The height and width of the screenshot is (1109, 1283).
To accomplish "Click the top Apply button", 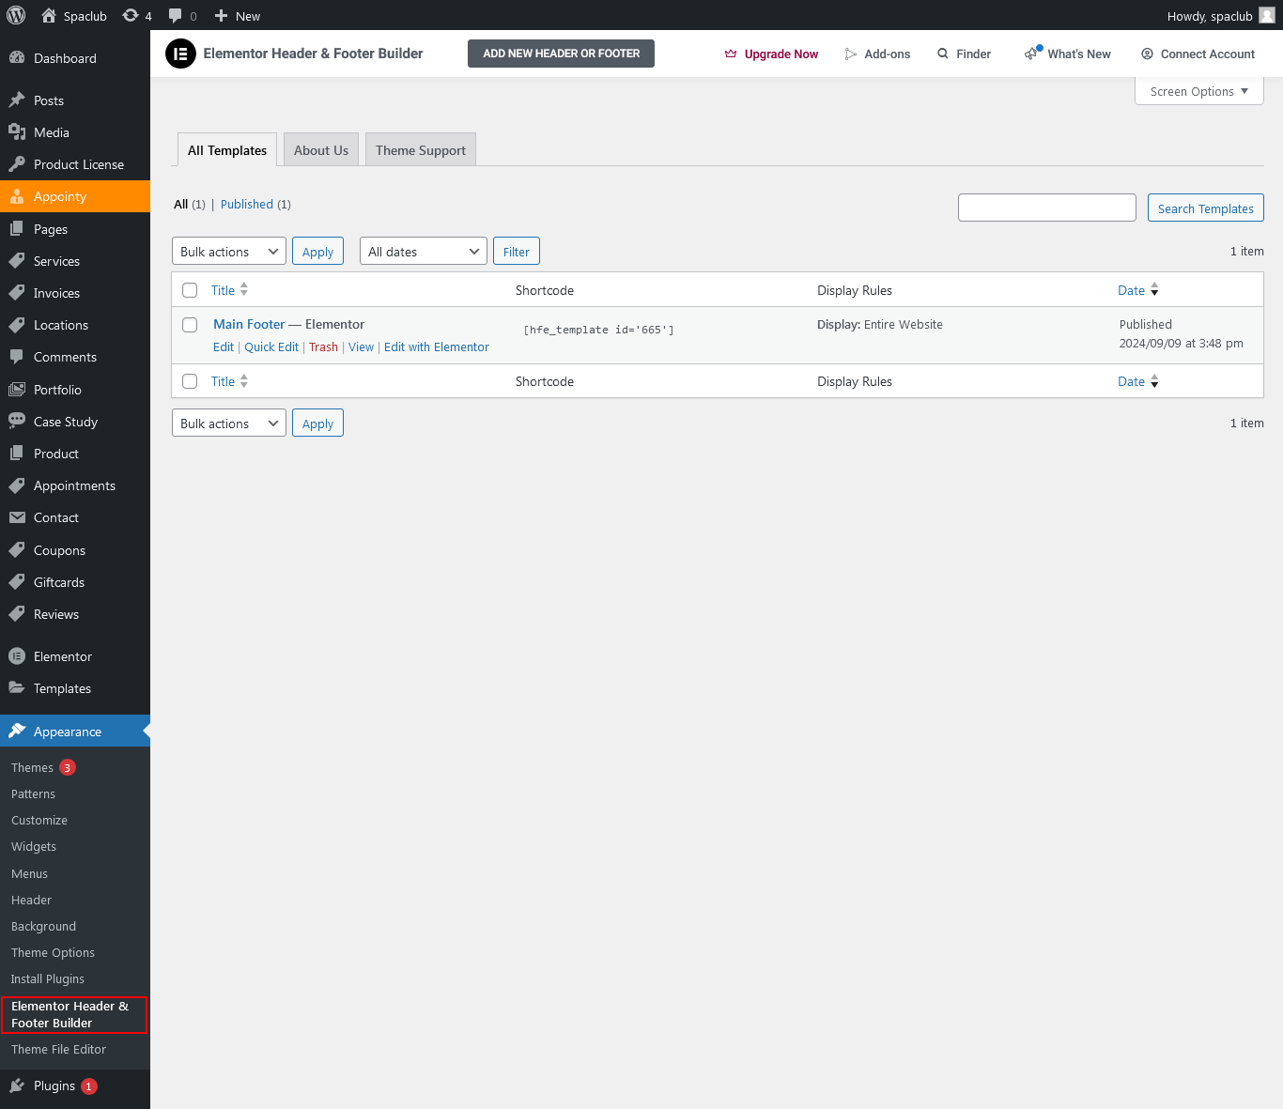I will coord(317,252).
